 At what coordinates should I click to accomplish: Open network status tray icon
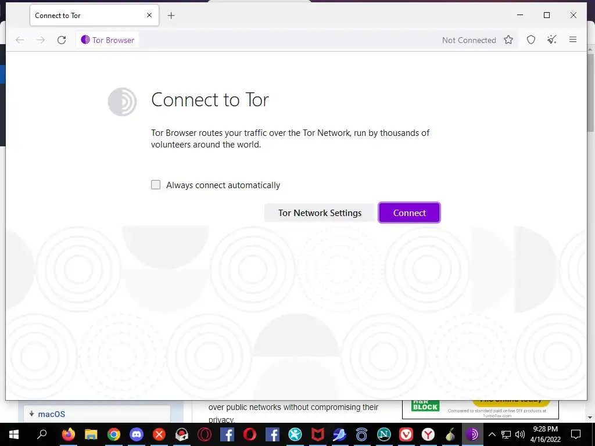506,434
